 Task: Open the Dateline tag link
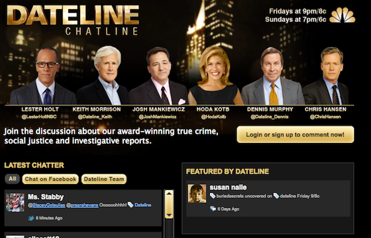click(143, 205)
